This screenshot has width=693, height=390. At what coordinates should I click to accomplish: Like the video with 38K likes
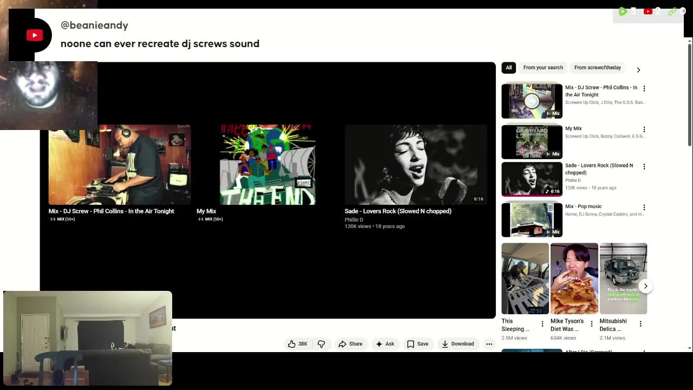point(298,344)
